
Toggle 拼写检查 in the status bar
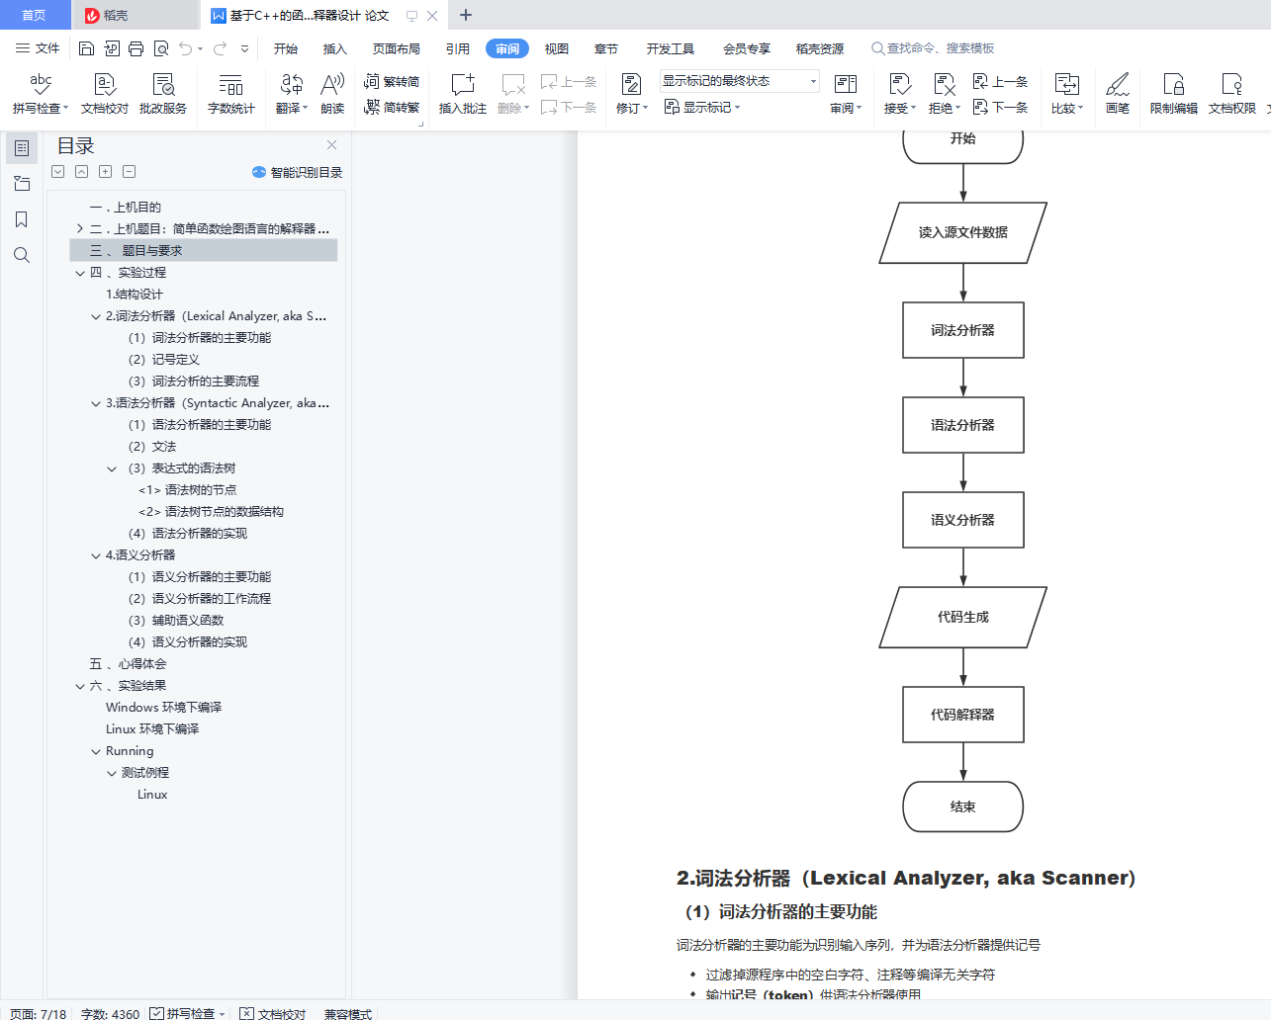click(x=188, y=1013)
